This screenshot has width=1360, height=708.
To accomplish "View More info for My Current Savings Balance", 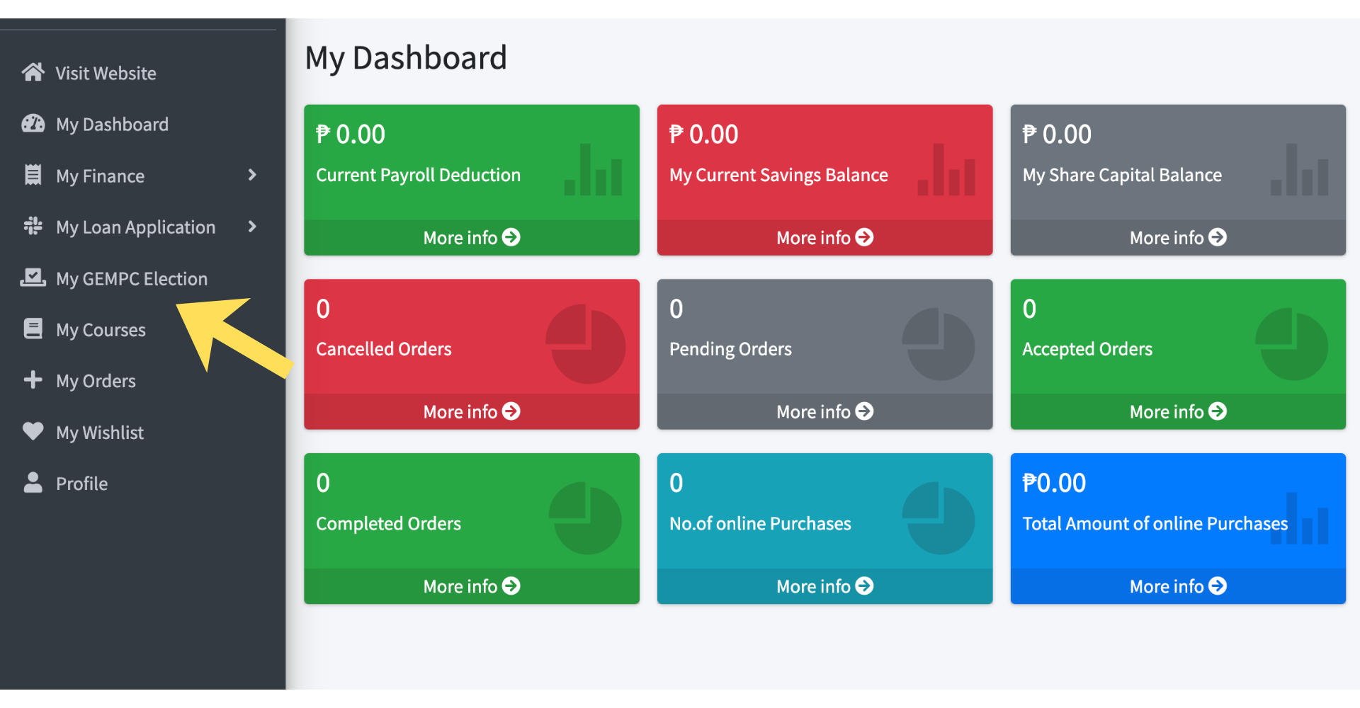I will click(x=824, y=238).
